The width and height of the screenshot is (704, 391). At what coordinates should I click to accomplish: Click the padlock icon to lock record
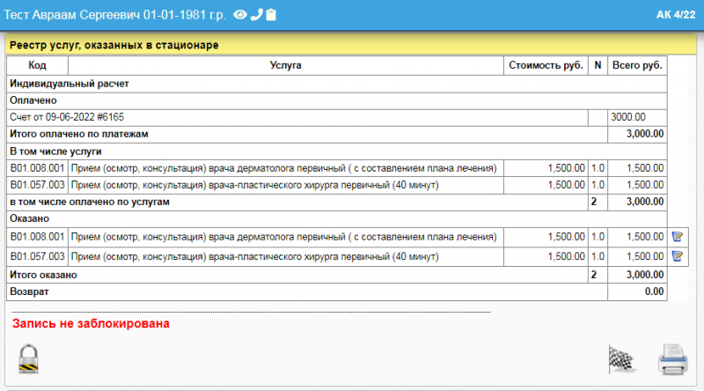click(30, 358)
